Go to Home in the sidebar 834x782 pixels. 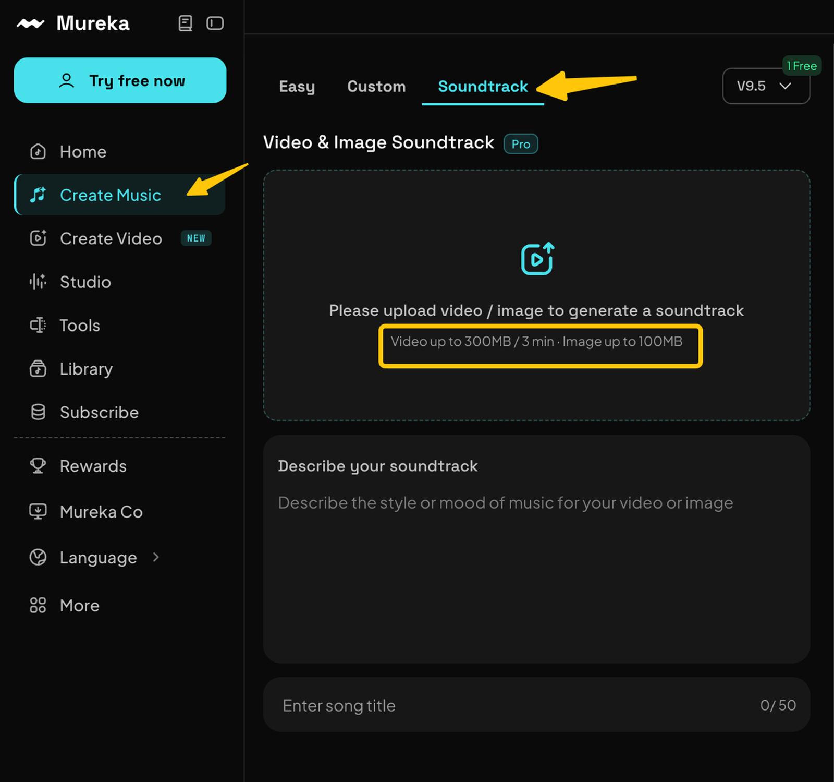pyautogui.click(x=120, y=152)
